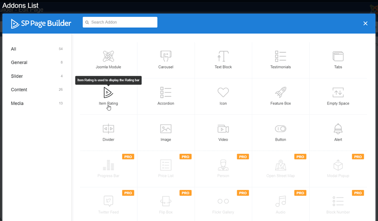Insert the Testimonials addon
The image size is (378, 221).
(x=281, y=56)
